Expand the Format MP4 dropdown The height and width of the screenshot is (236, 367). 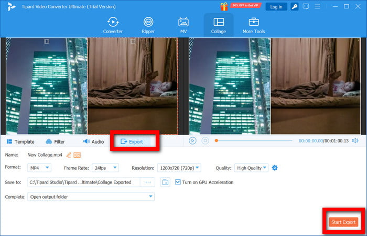click(39, 168)
